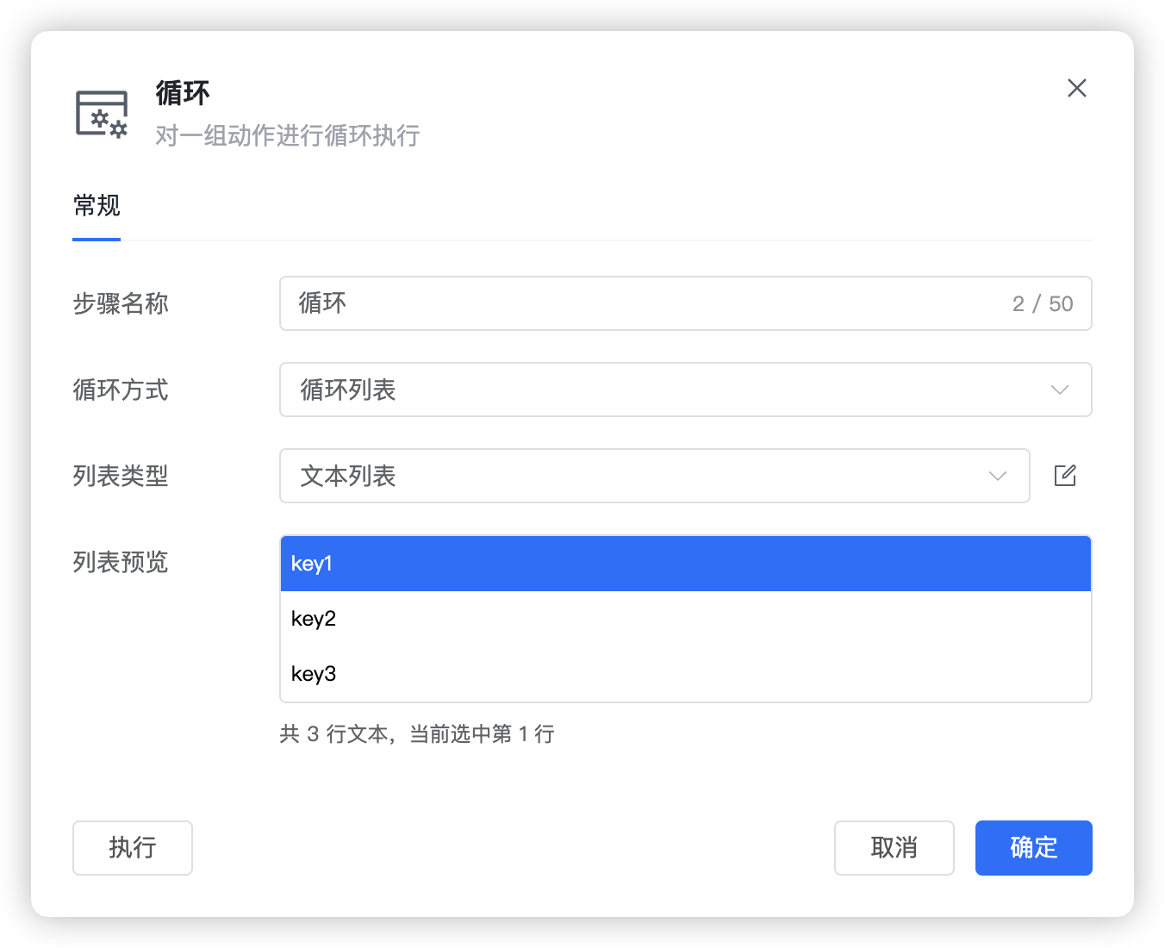Click the 执行 button
The width and height of the screenshot is (1165, 948).
[133, 848]
